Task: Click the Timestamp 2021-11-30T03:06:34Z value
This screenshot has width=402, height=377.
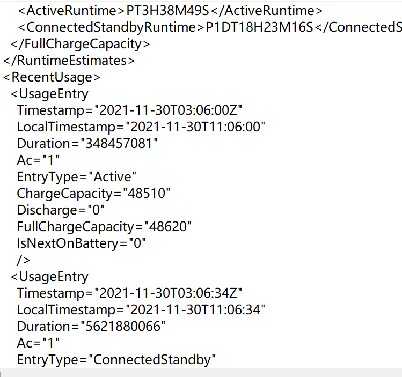Action: click(169, 293)
